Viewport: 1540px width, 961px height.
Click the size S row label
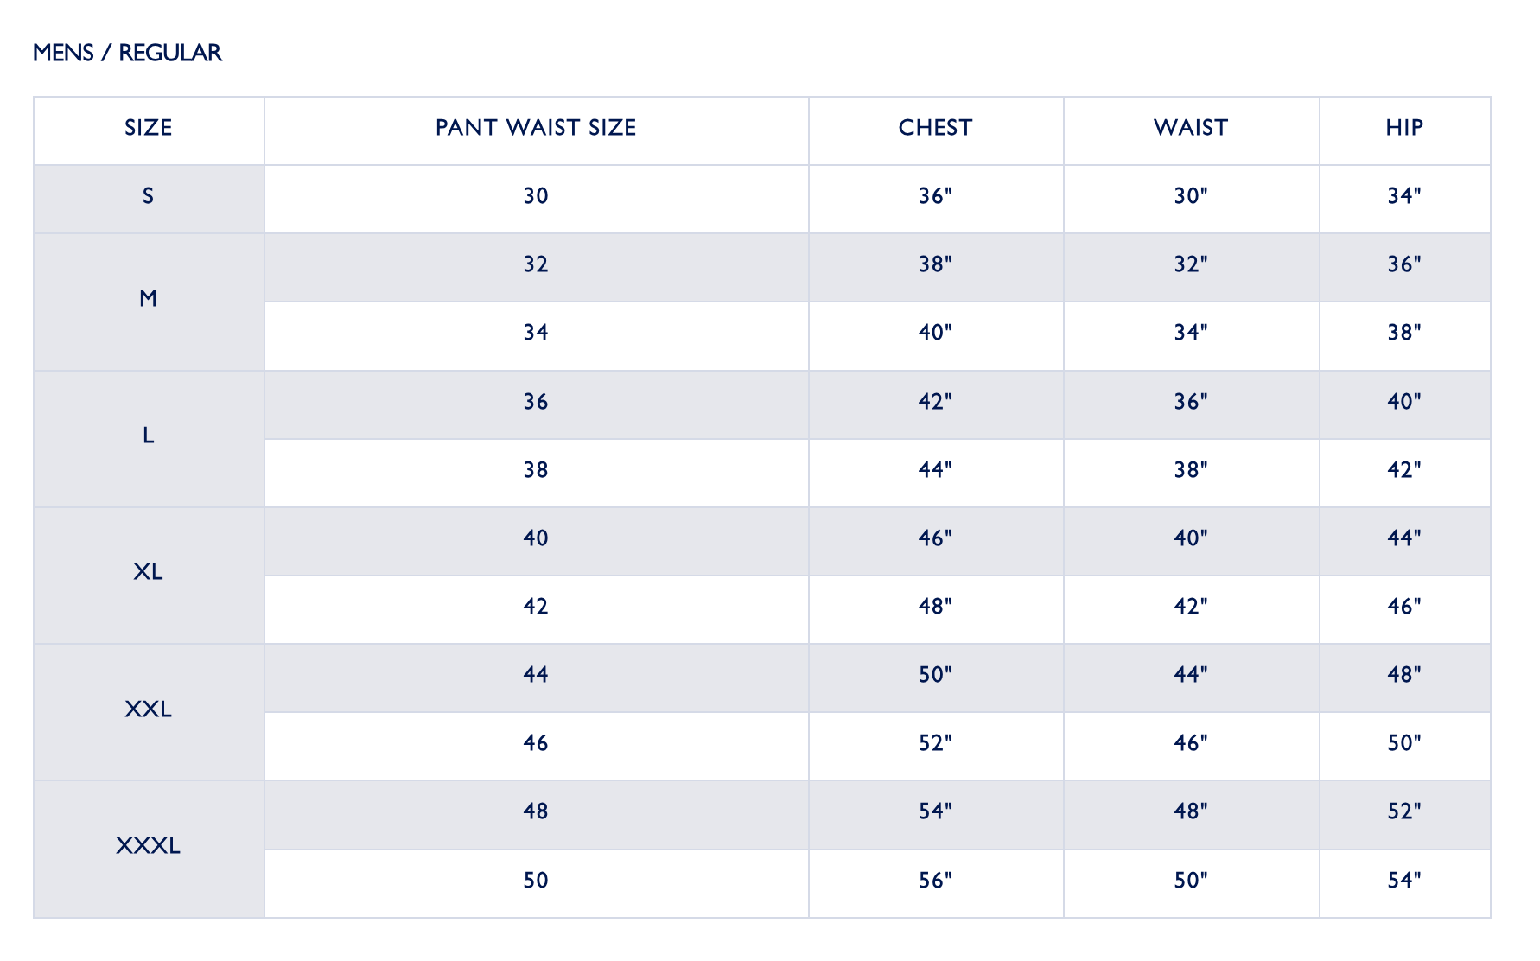149,199
